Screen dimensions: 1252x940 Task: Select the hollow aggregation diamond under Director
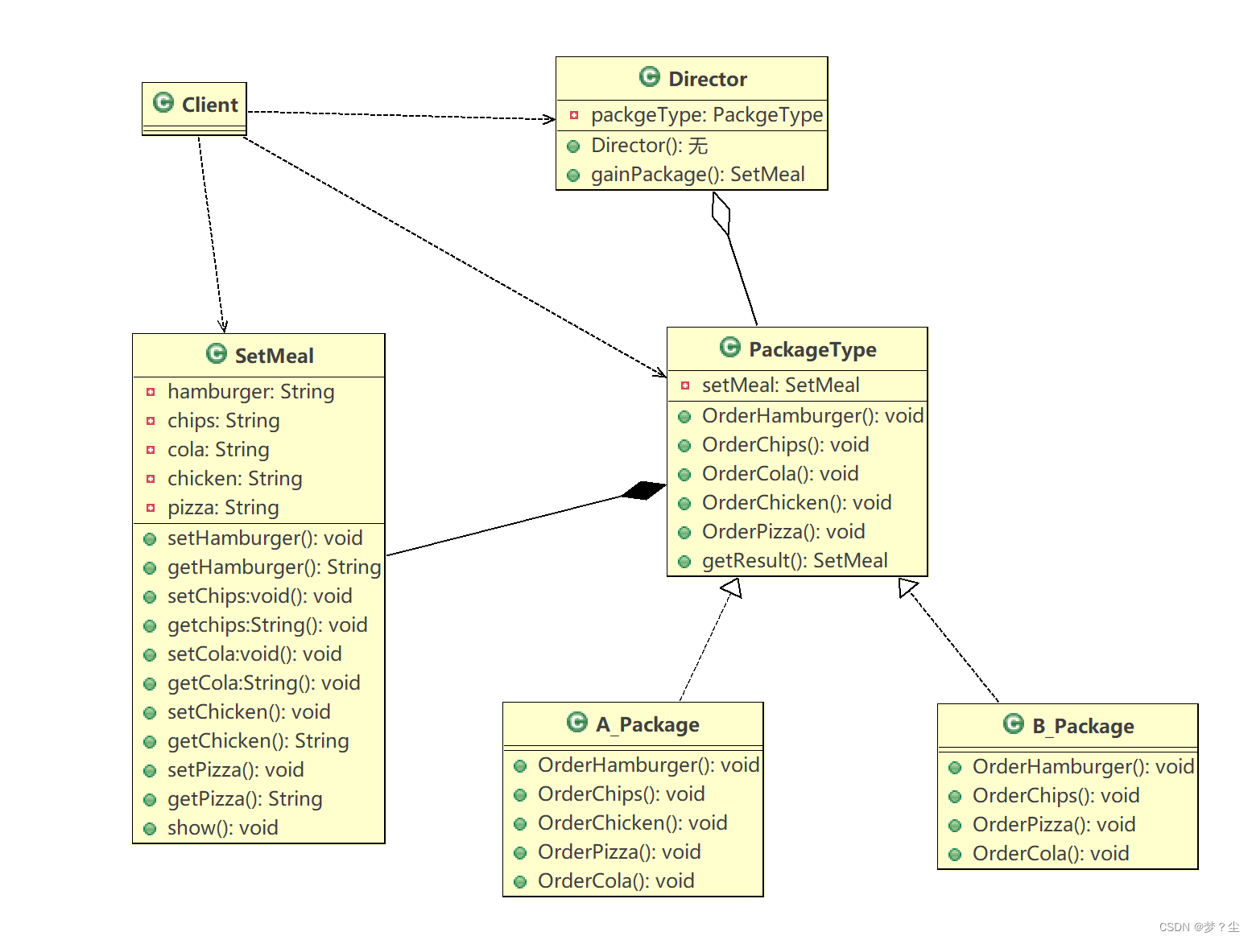point(721,213)
